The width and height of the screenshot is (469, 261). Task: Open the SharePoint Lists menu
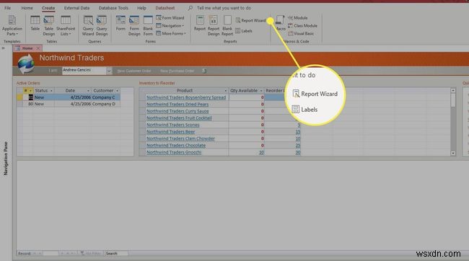point(66,26)
